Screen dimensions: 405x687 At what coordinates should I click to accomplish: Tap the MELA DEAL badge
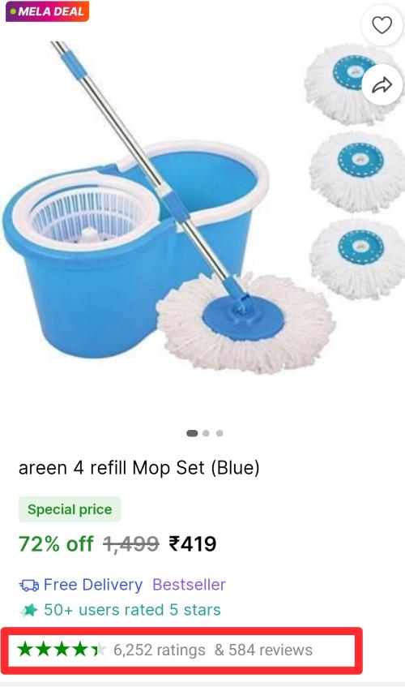tap(47, 11)
